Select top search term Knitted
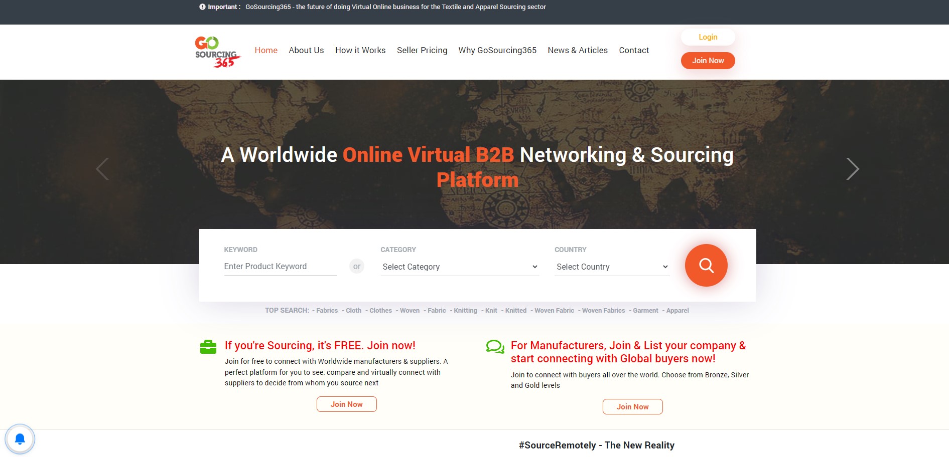 click(516, 311)
